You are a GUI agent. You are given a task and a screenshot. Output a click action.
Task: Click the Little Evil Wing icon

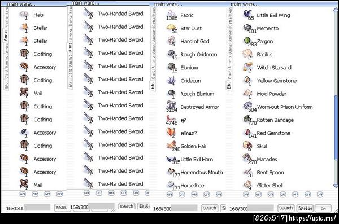coord(248,14)
